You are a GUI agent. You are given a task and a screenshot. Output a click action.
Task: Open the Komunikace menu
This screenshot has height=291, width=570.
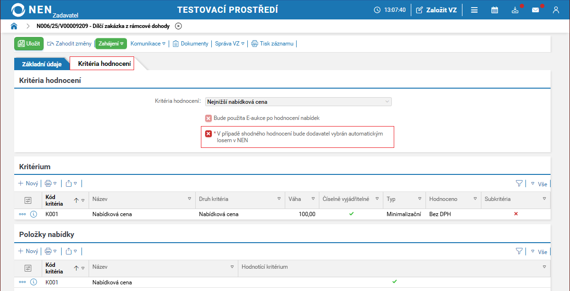click(x=148, y=44)
